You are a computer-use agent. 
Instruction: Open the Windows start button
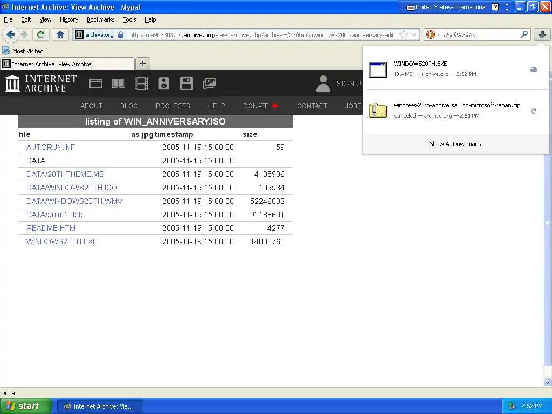click(x=26, y=406)
